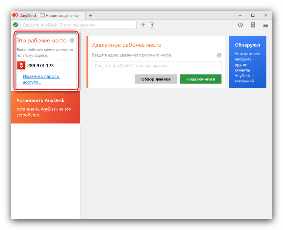Switch to the Новое соединение tab
This screenshot has height=230, width=283.
[x=62, y=16]
